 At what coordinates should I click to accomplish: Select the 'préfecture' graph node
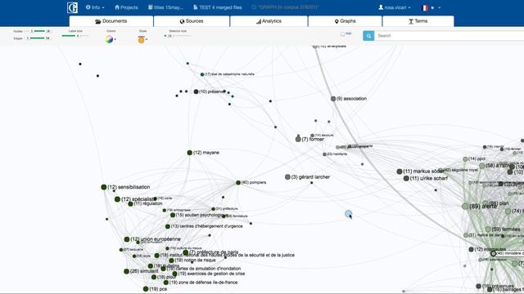(x=213, y=209)
